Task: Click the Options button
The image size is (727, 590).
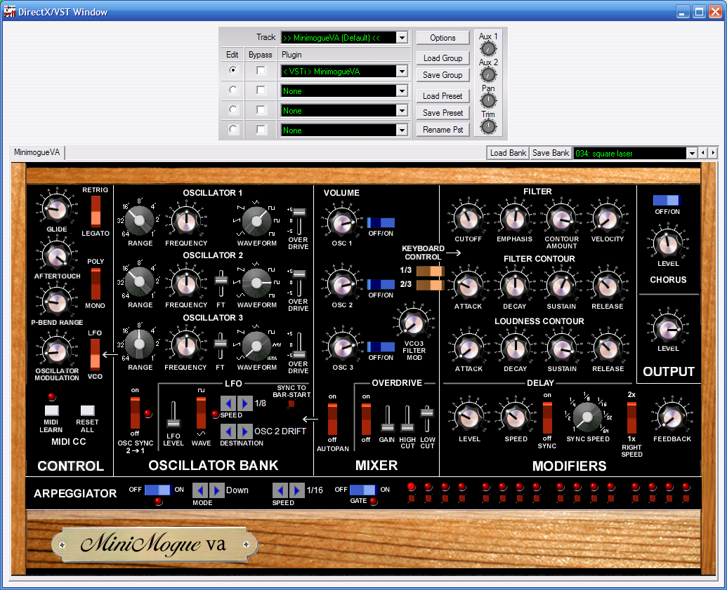Action: click(443, 38)
